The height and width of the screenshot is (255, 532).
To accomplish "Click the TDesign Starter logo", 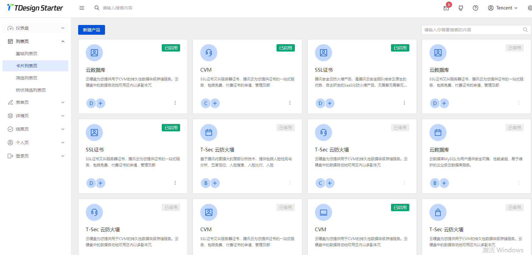I will tap(35, 8).
